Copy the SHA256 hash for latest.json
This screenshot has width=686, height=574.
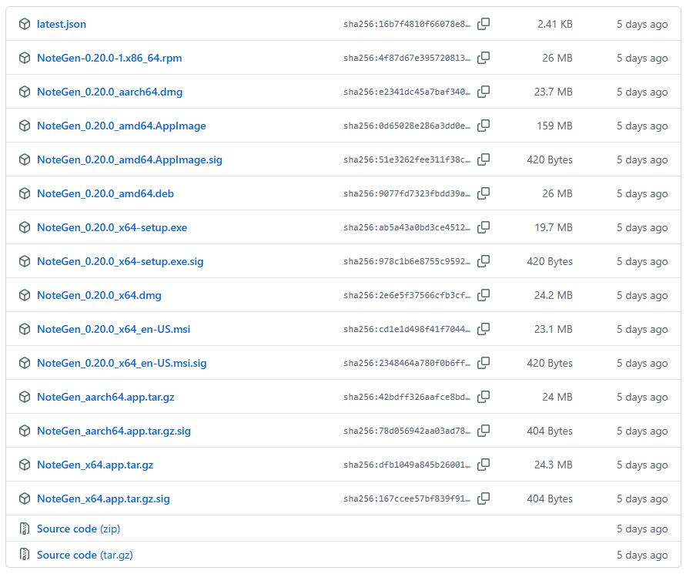pos(484,24)
